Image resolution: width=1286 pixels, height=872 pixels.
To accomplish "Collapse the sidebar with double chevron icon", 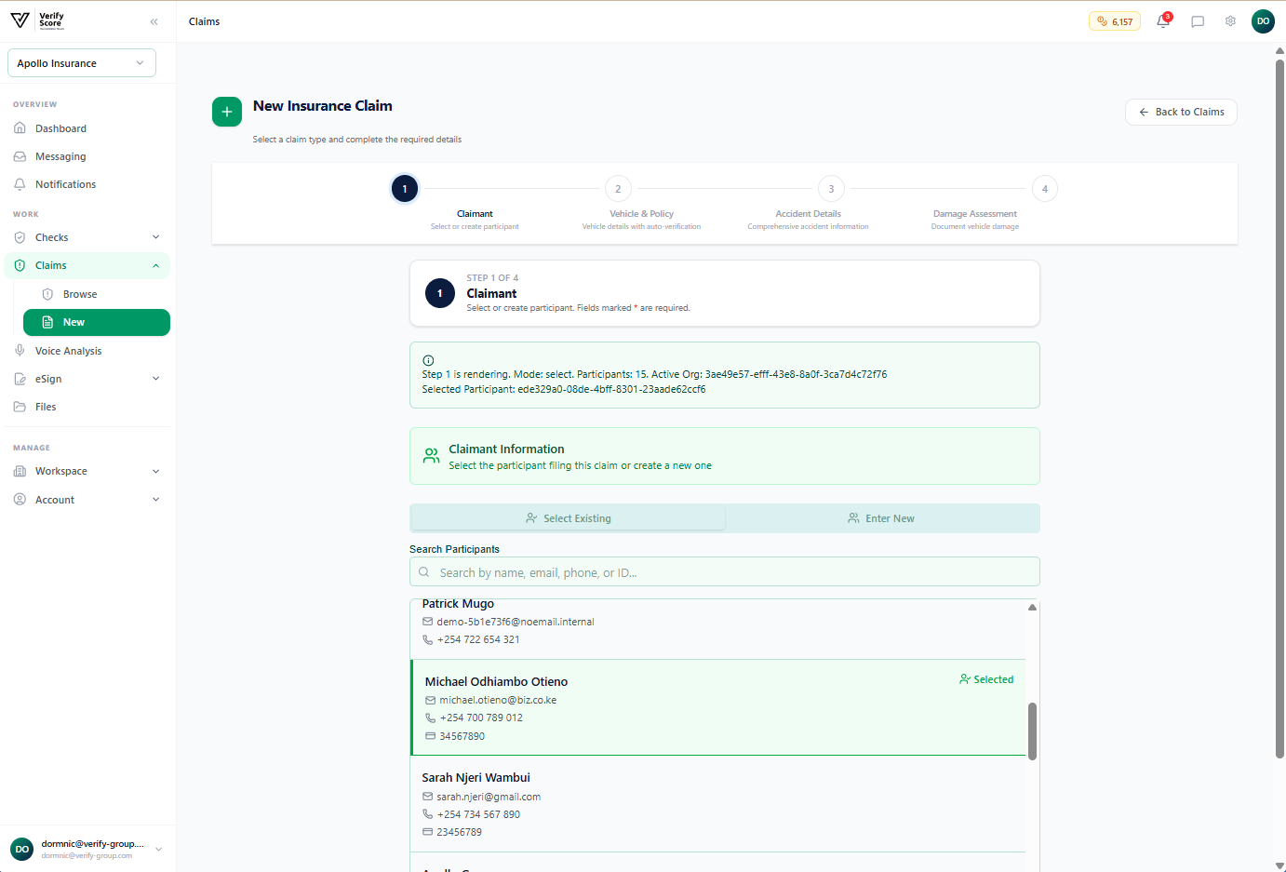I will click(x=154, y=21).
